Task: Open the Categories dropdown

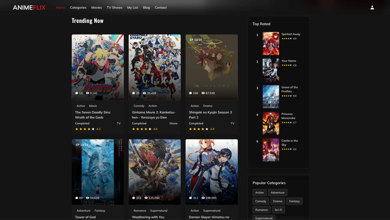Action: [78, 7]
